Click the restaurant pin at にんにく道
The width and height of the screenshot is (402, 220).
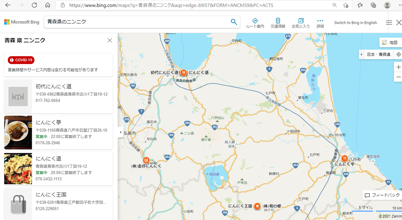click(184, 72)
